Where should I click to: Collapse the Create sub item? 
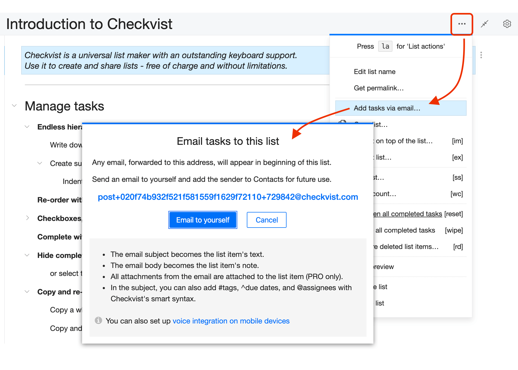point(40,163)
